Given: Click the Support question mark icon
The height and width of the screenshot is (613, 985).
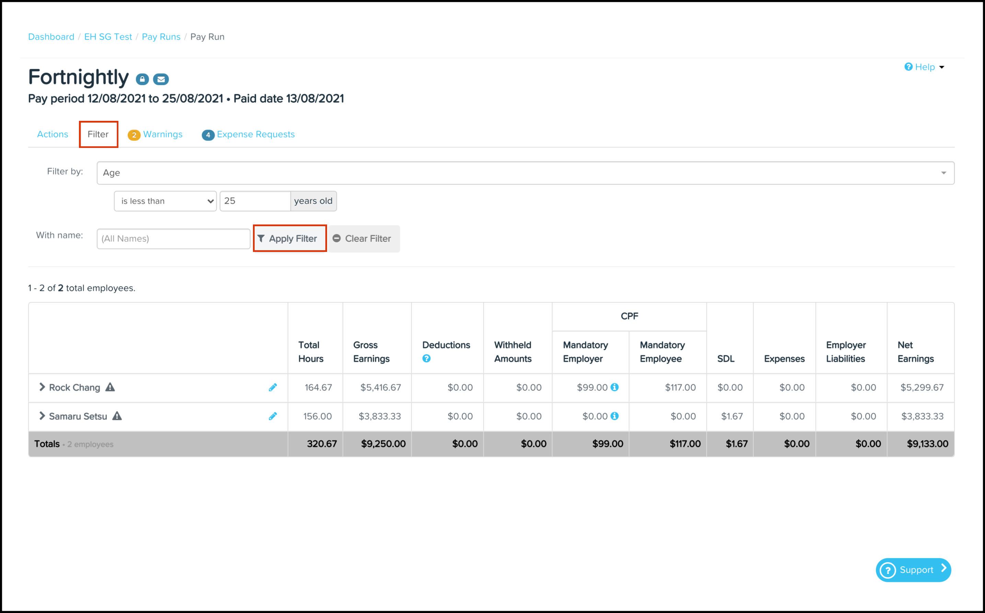Looking at the screenshot, I should coord(888,570).
